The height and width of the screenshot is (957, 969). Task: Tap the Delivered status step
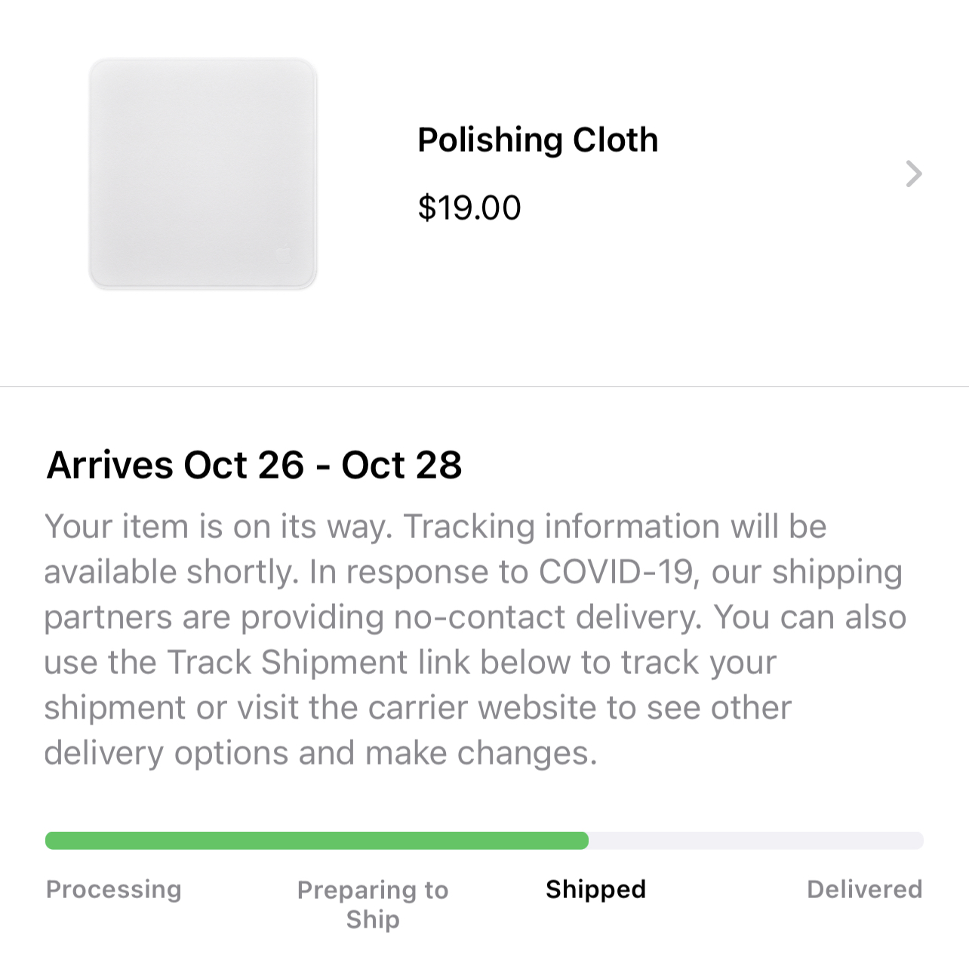click(864, 889)
